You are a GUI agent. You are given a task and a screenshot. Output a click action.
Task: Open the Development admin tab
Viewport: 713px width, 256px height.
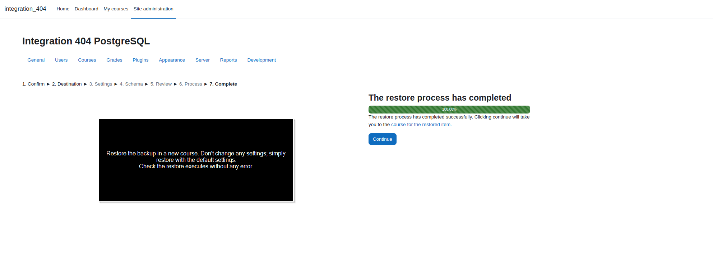[261, 60]
